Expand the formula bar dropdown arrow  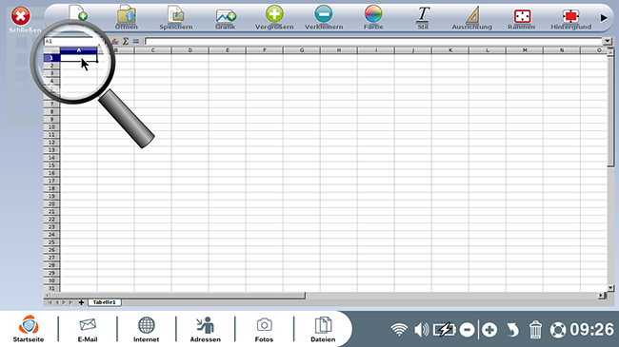[608, 41]
